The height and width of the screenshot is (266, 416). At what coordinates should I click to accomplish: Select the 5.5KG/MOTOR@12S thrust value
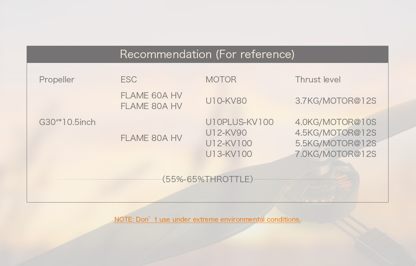tap(335, 144)
